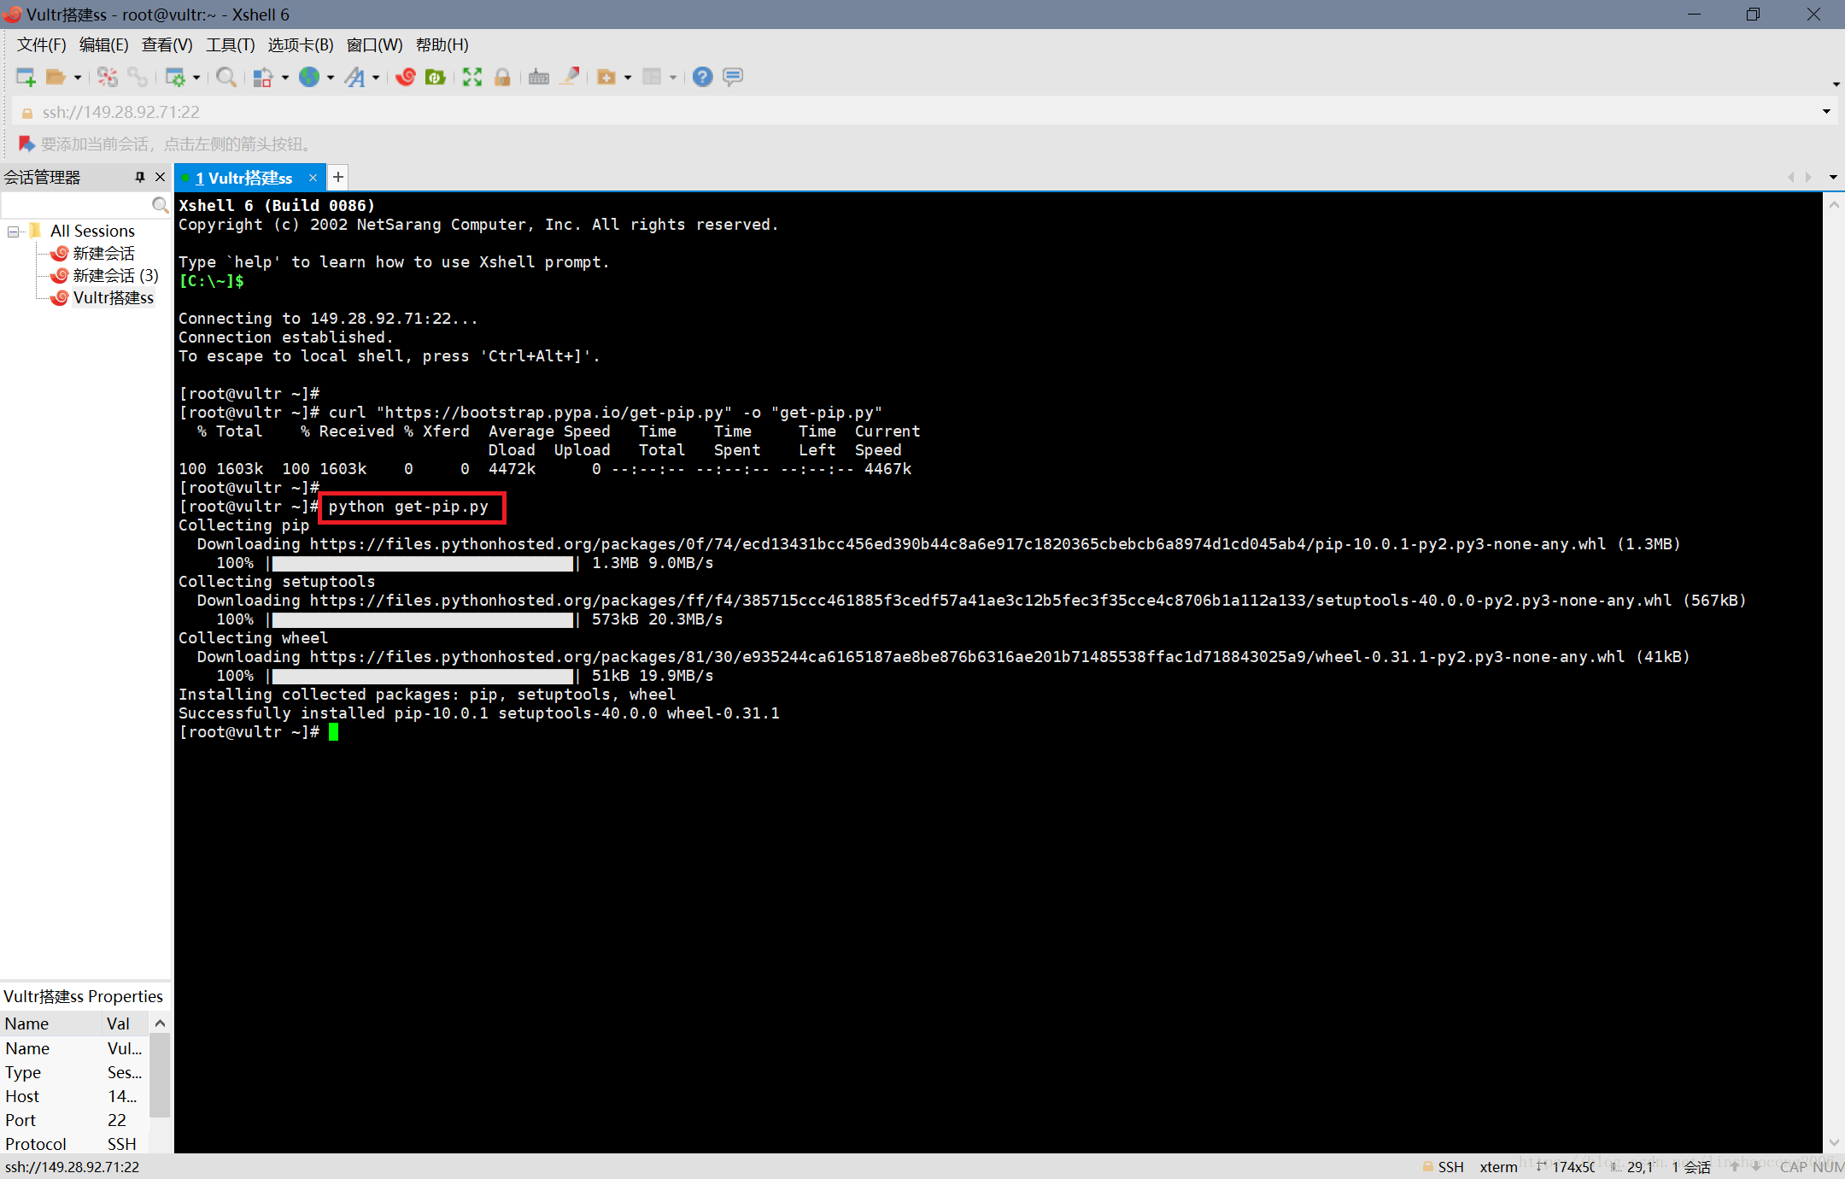Click the blue Help question icon
The height and width of the screenshot is (1179, 1845).
click(702, 77)
